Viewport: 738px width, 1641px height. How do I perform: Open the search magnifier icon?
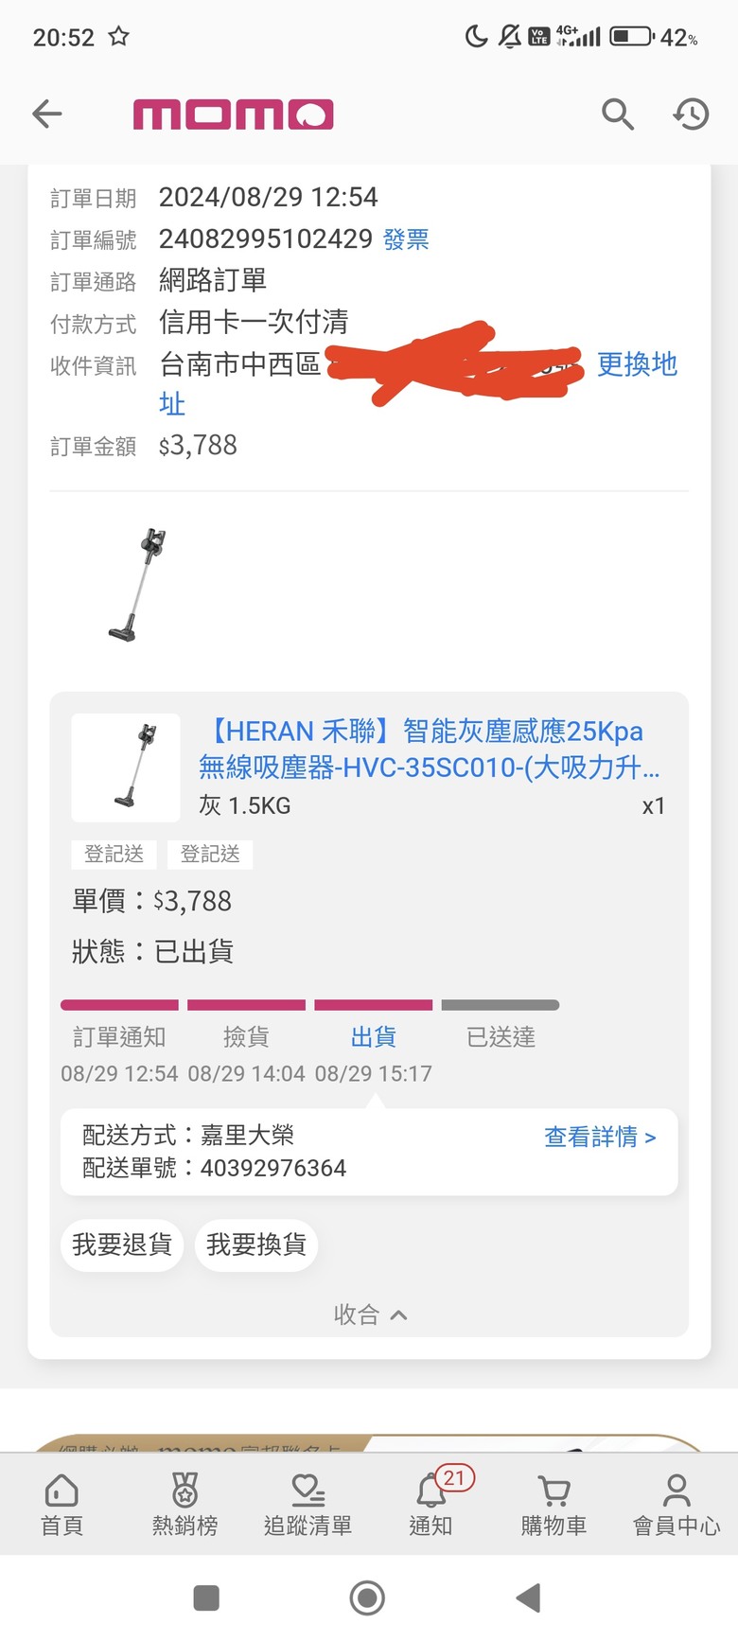tap(618, 115)
